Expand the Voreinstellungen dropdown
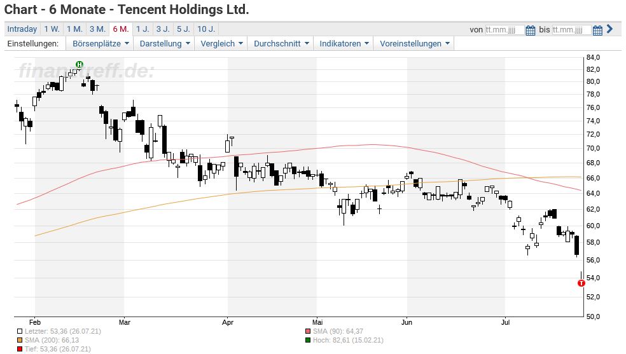Screen dimensions: 626x354 coord(414,43)
